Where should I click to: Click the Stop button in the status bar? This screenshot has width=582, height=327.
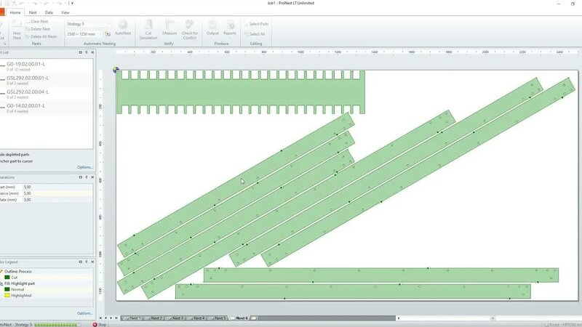point(99,324)
